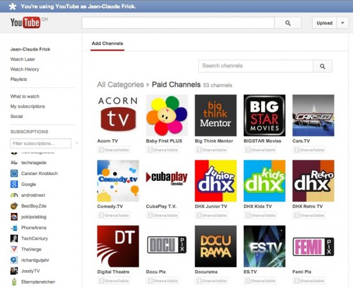Open the Big Think Mentor logo
The width and height of the screenshot is (353, 288).
[216, 115]
